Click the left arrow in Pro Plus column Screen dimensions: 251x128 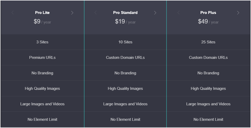coord(178,13)
